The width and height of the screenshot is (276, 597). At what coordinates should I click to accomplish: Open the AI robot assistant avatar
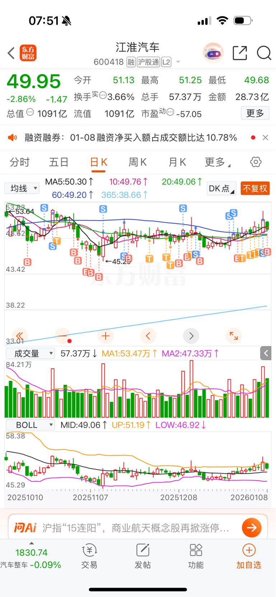click(213, 53)
